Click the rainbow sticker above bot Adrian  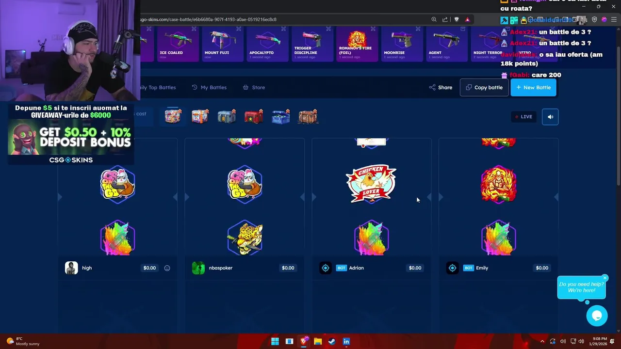371,238
